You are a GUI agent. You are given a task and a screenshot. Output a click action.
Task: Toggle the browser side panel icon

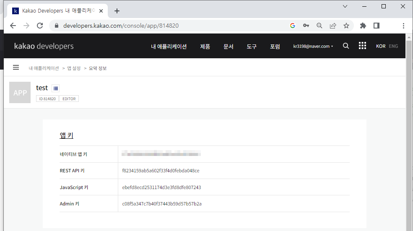point(377,26)
